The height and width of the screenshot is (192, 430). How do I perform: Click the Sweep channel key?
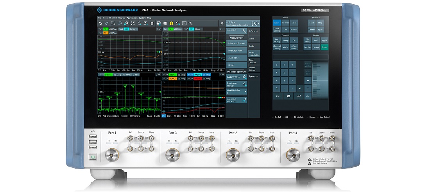(x=285, y=40)
